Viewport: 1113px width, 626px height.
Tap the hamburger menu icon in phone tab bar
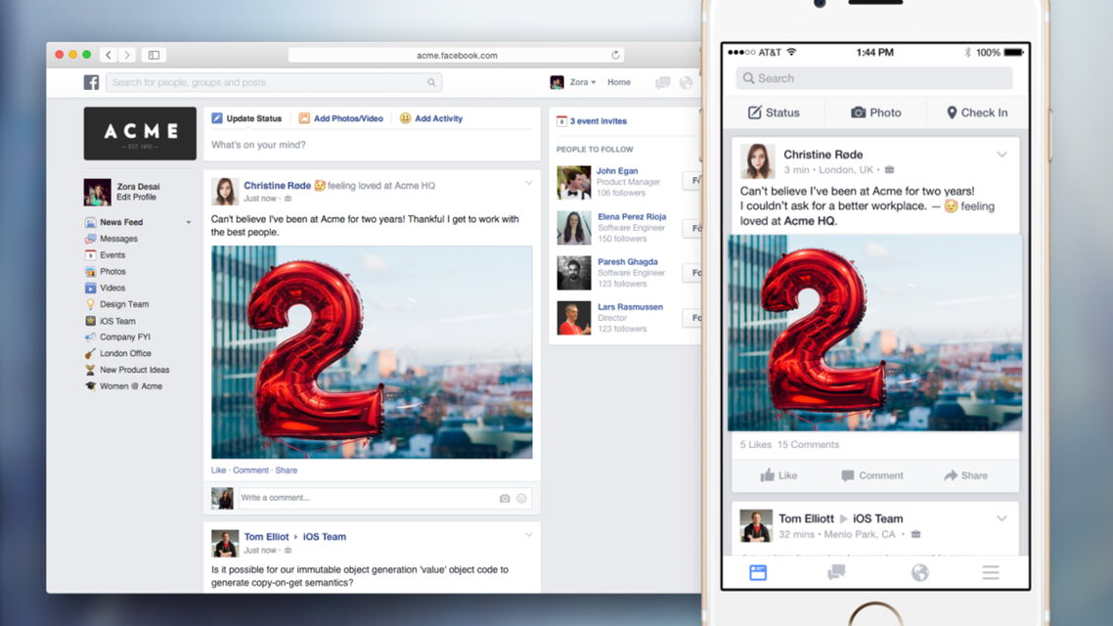pos(991,573)
